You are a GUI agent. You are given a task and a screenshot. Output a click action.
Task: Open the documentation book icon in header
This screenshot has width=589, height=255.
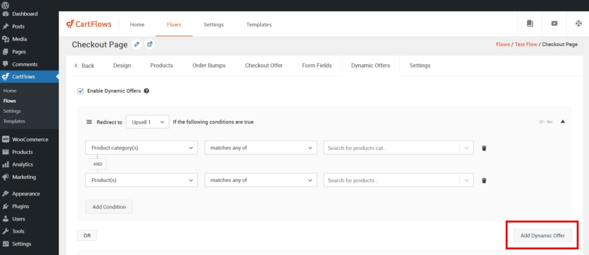tap(530, 23)
